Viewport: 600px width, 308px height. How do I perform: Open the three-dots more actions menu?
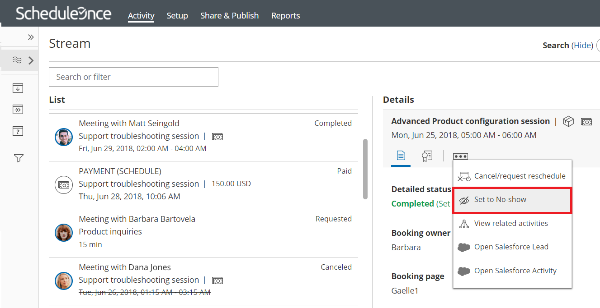[x=460, y=156]
